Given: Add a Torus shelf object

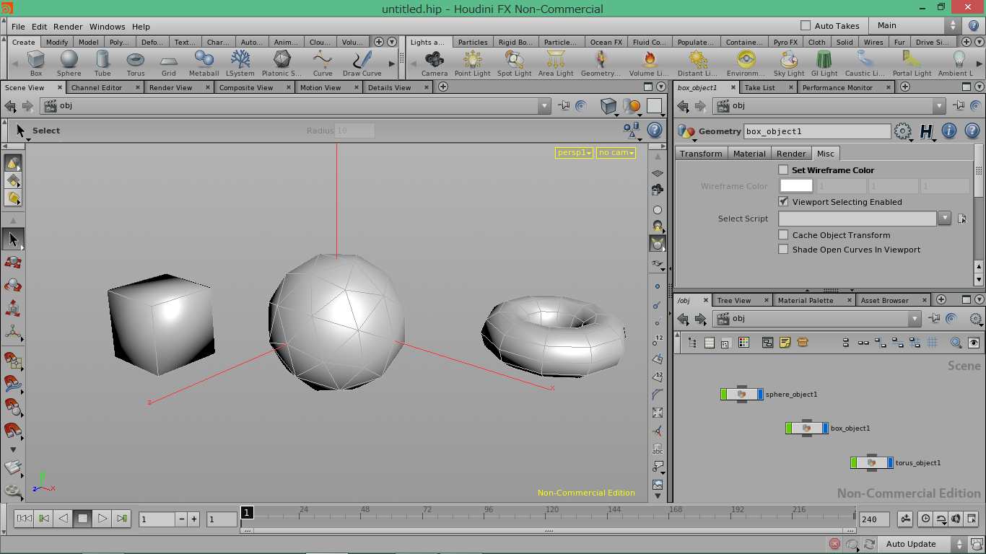Looking at the screenshot, I should [136, 63].
